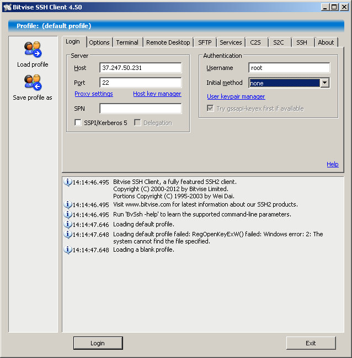Go to the Services tab

pyautogui.click(x=231, y=42)
